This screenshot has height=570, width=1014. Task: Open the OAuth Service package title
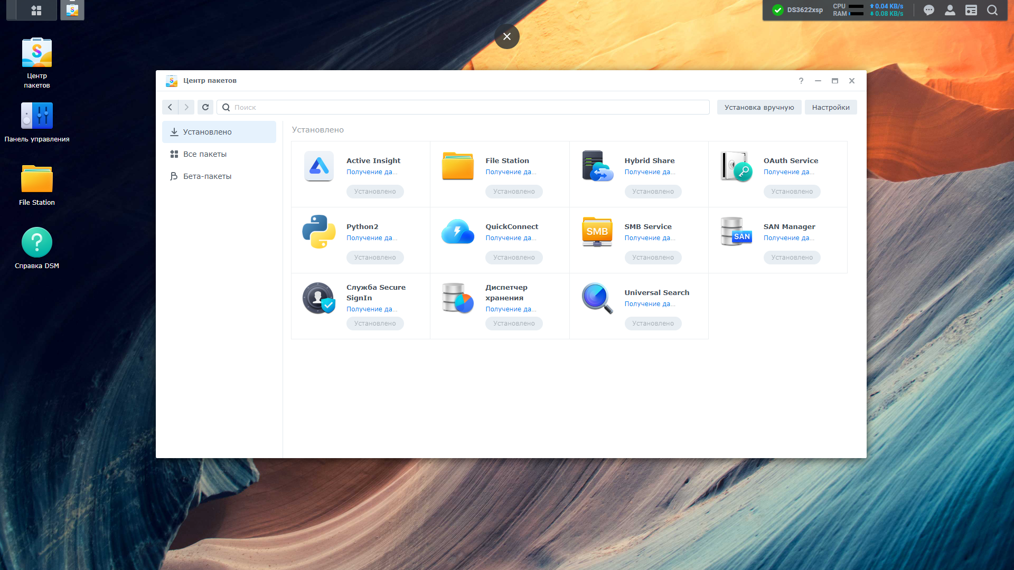(x=791, y=160)
